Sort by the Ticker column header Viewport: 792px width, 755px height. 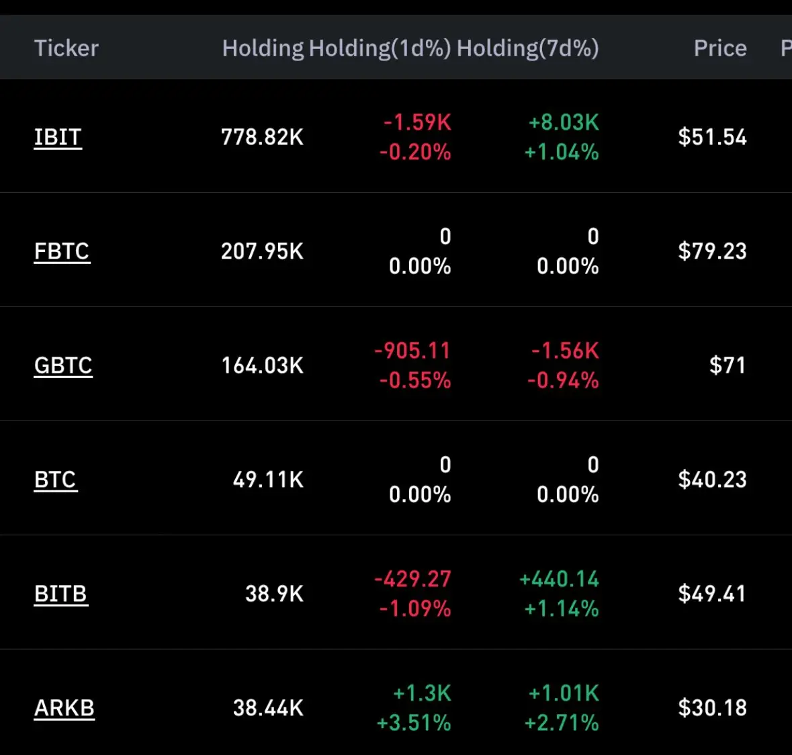point(66,48)
